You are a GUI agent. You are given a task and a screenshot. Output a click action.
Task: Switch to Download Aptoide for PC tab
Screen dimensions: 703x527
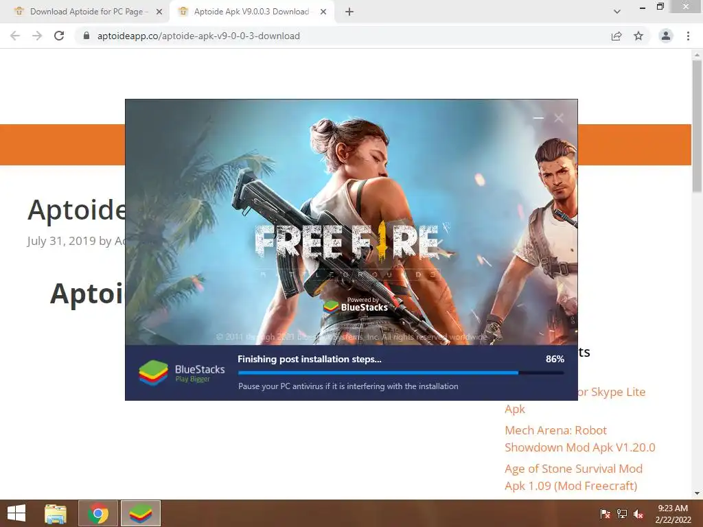click(x=86, y=12)
